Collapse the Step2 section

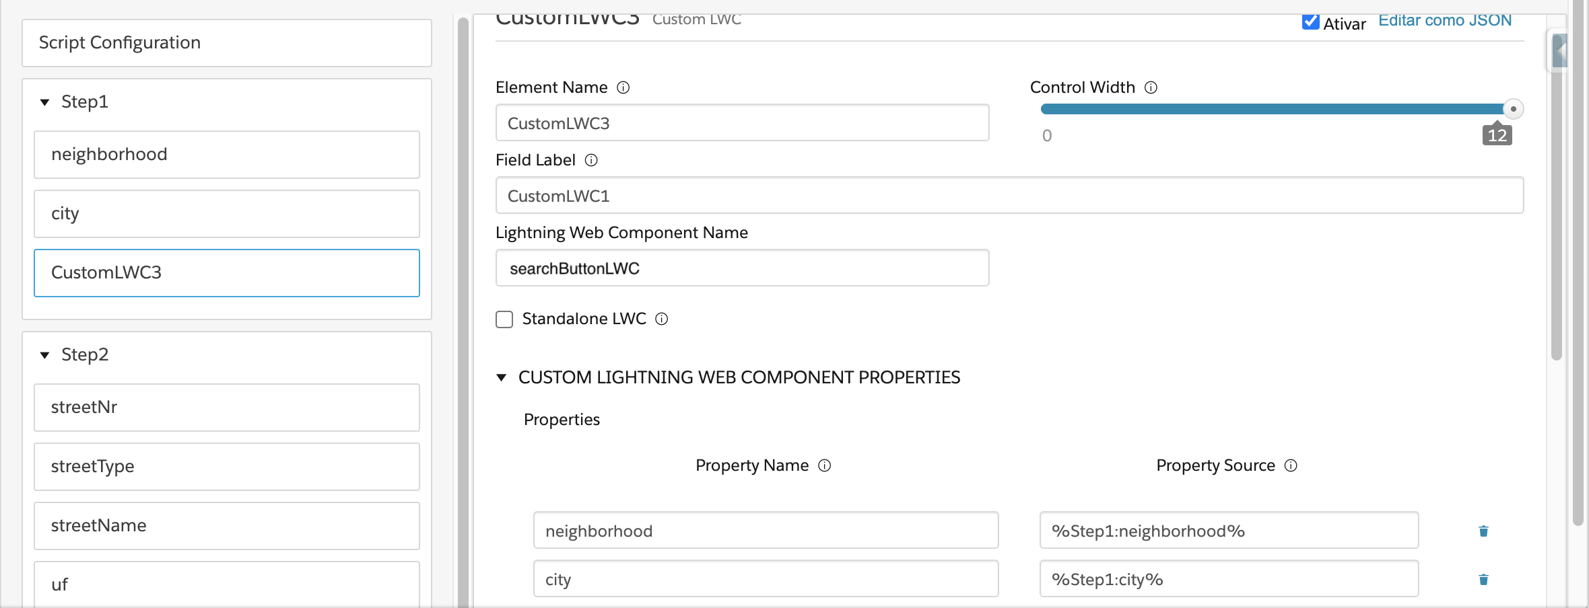[45, 355]
